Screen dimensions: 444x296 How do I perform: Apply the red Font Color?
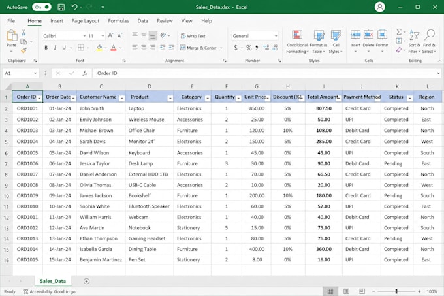(114, 48)
